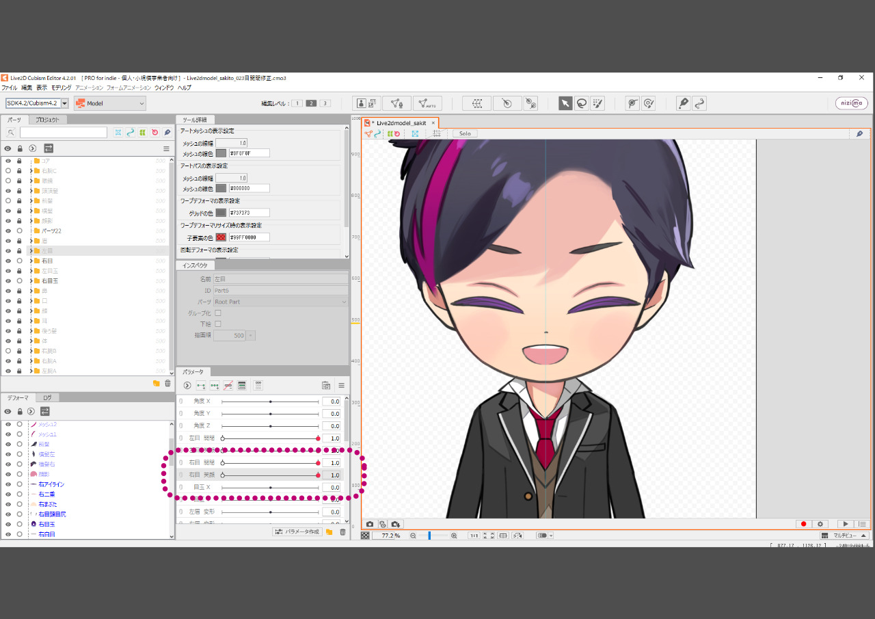
Task: Expand the 右目 folder
Action: coord(30,261)
